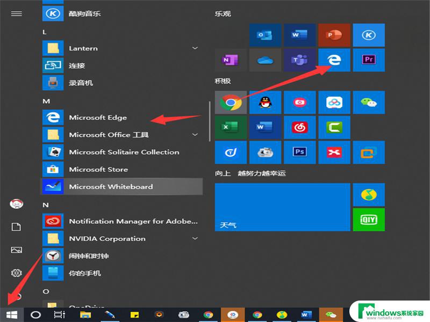The image size is (430, 322).
Task: Open the Baidu Netdisk cloud tile
Action: point(334,103)
